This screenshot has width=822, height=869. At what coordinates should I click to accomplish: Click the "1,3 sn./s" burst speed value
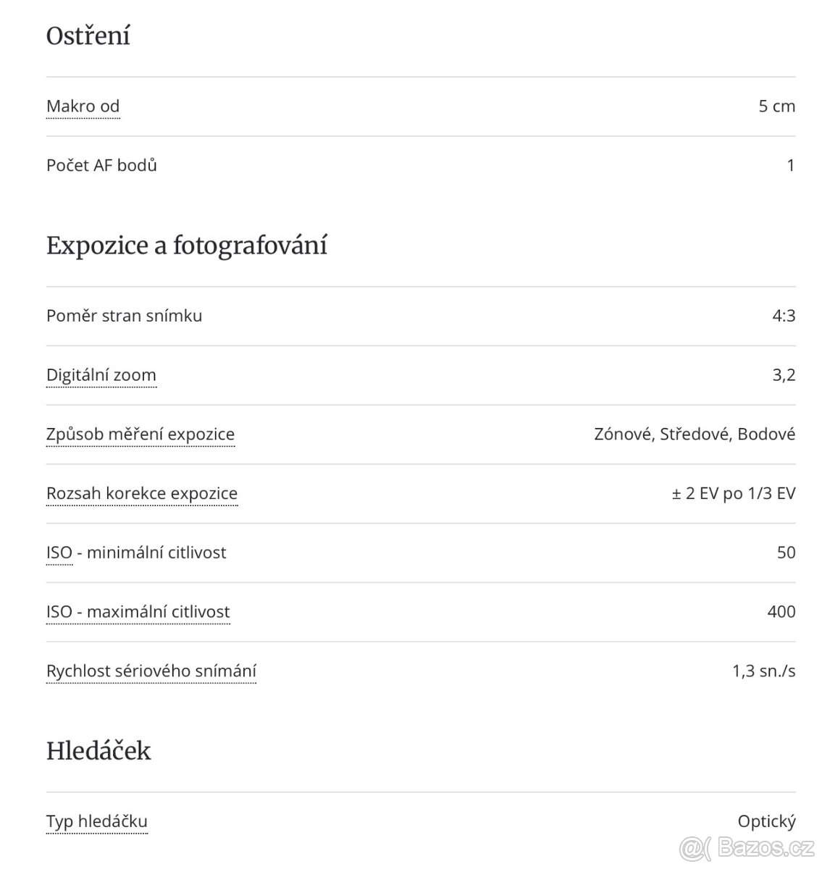pos(763,671)
